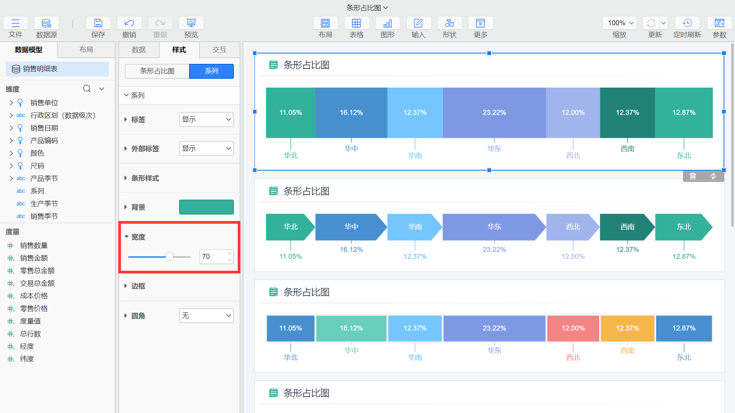Open the 标签 display dropdown

pyautogui.click(x=206, y=119)
